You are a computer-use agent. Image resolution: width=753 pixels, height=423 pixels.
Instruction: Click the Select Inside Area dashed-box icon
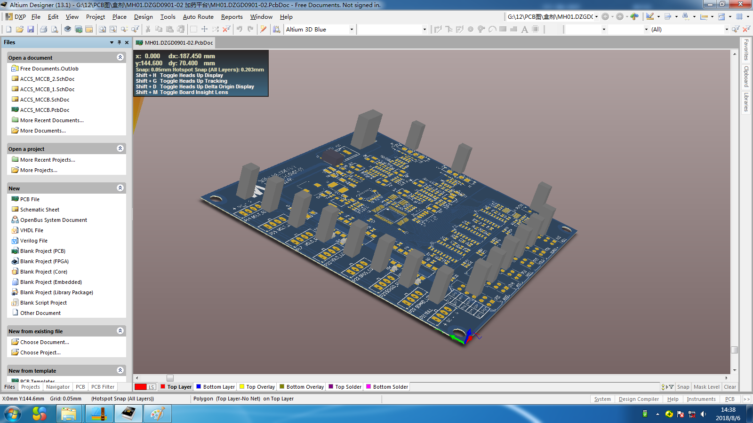tap(193, 29)
